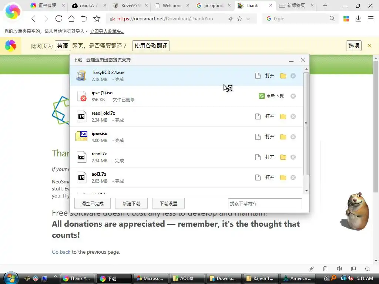
Task: Open the favorites star beside the undo arrow
Action: point(97,18)
